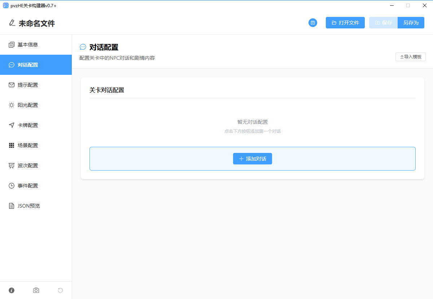The height and width of the screenshot is (299, 433).
Task: Click the round blue calendar icon
Action: coord(313,23)
